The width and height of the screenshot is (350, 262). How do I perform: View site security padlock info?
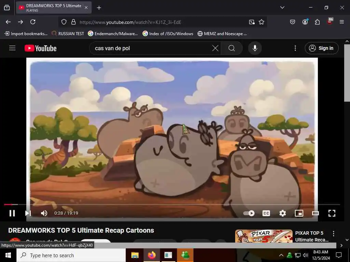click(x=73, y=22)
